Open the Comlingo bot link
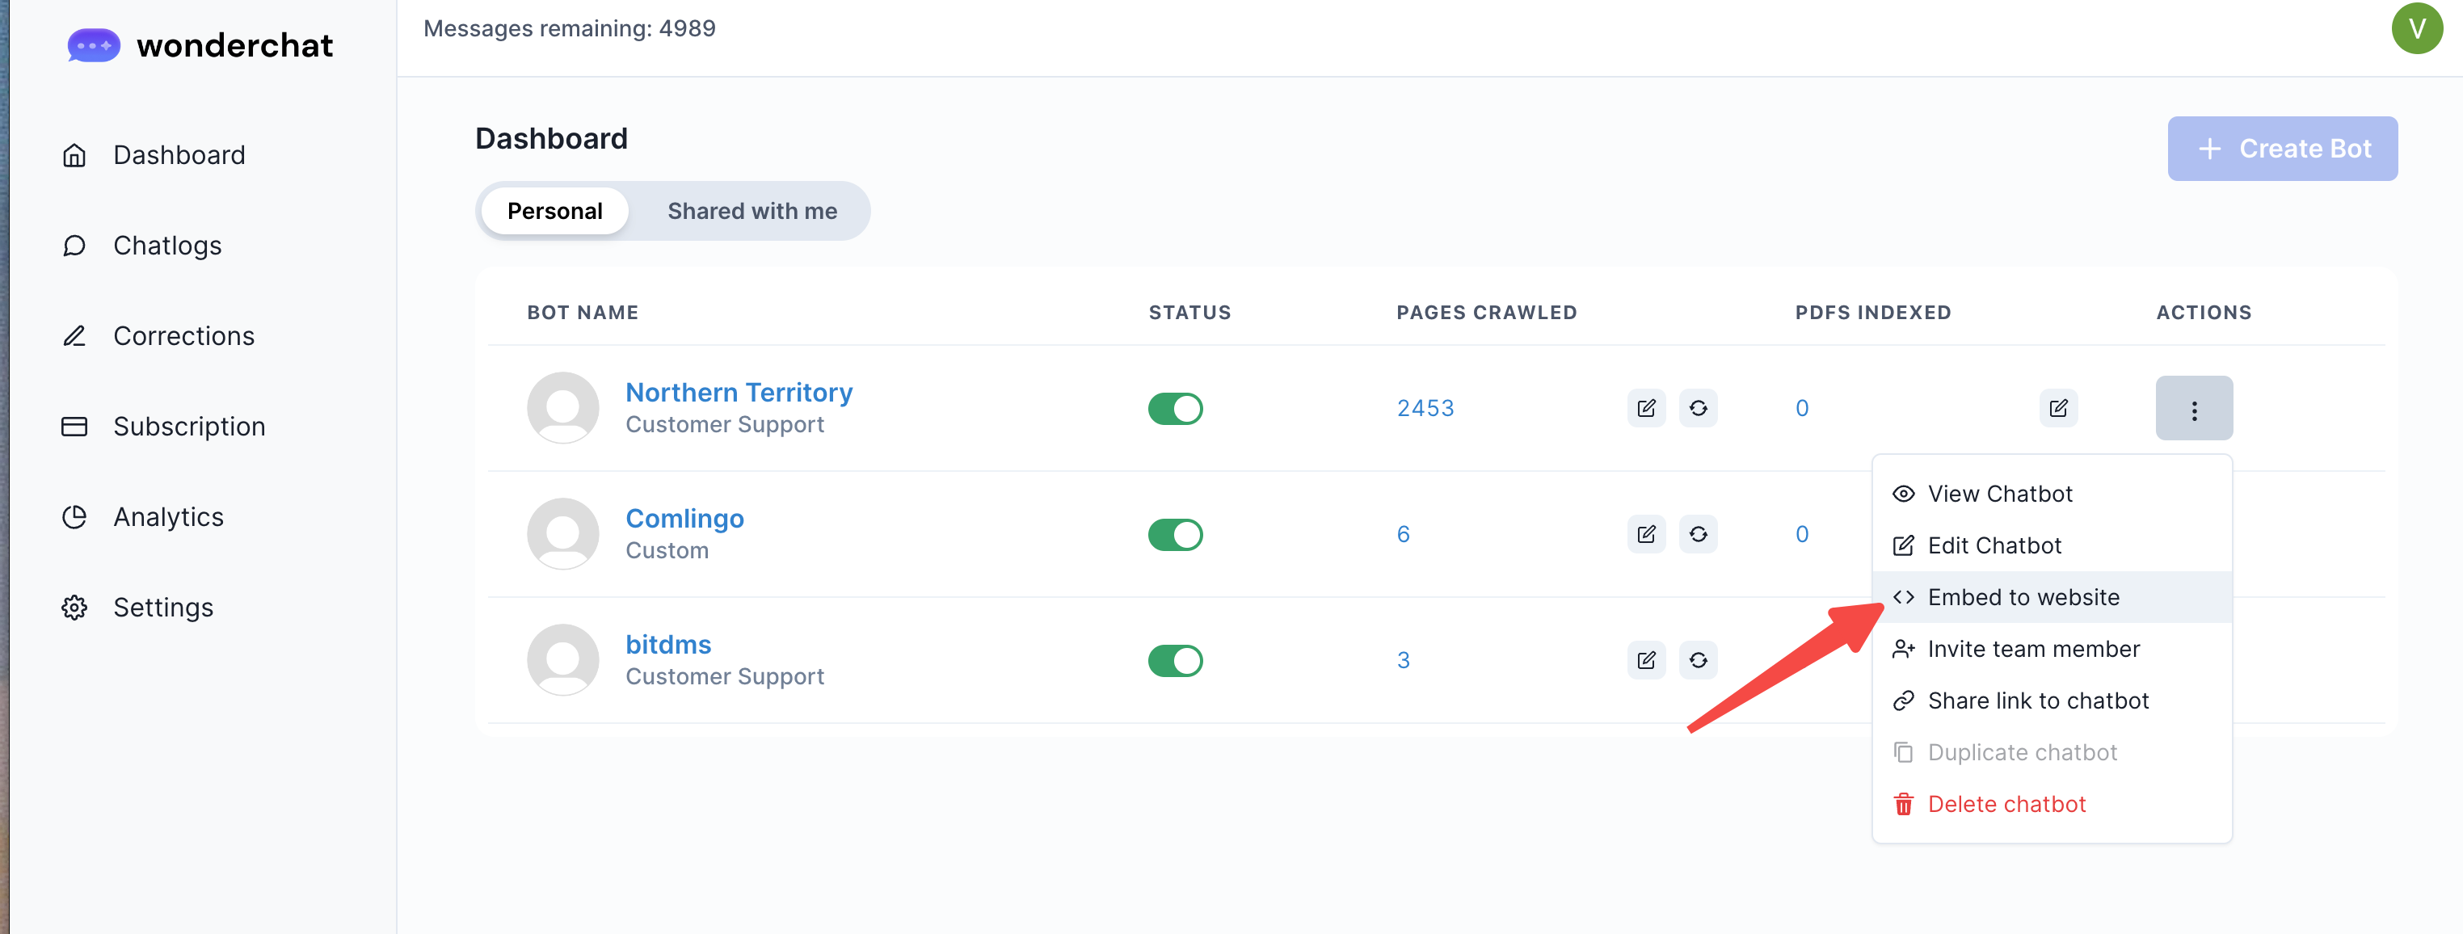The image size is (2463, 934). click(x=684, y=518)
